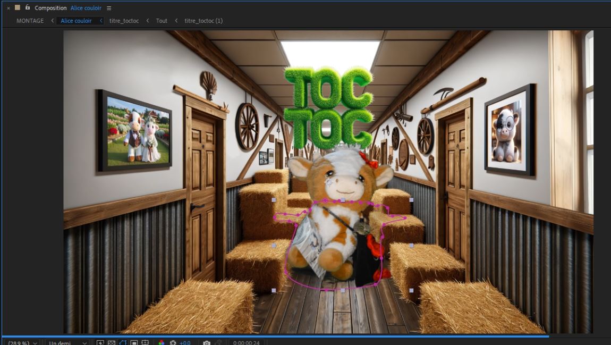Viewport: 611px width, 345px height.
Task: Select the titre_toctoc (1) breadcrumb
Action: tap(203, 21)
